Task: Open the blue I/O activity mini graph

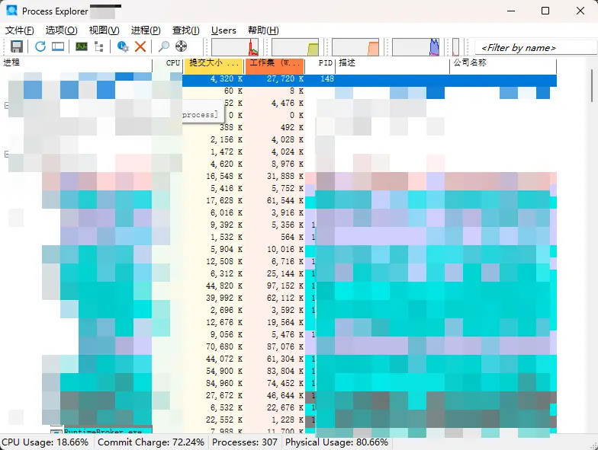Action: 416,47
